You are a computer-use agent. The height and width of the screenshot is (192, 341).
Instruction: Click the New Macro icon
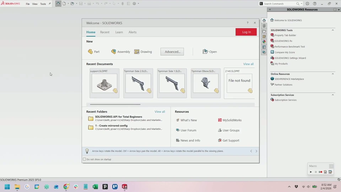(x=325, y=172)
